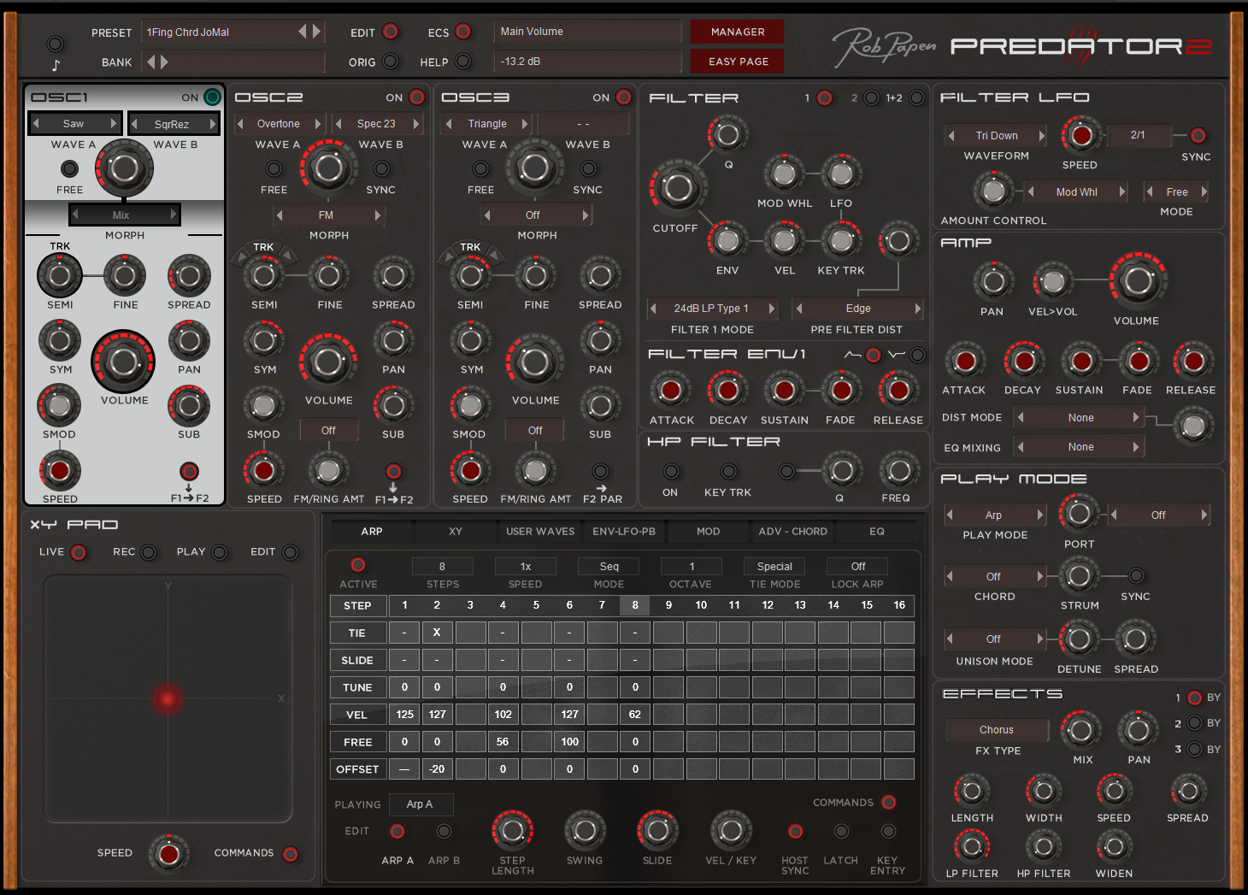This screenshot has height=895, width=1248.
Task: Click the OSC1 main volume knob
Action: click(x=124, y=362)
